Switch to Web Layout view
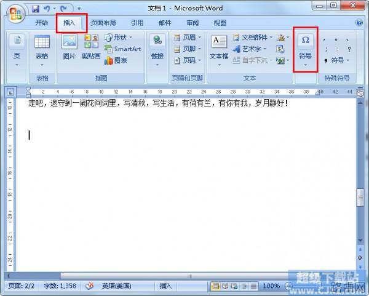369x296 pixels. point(234,286)
